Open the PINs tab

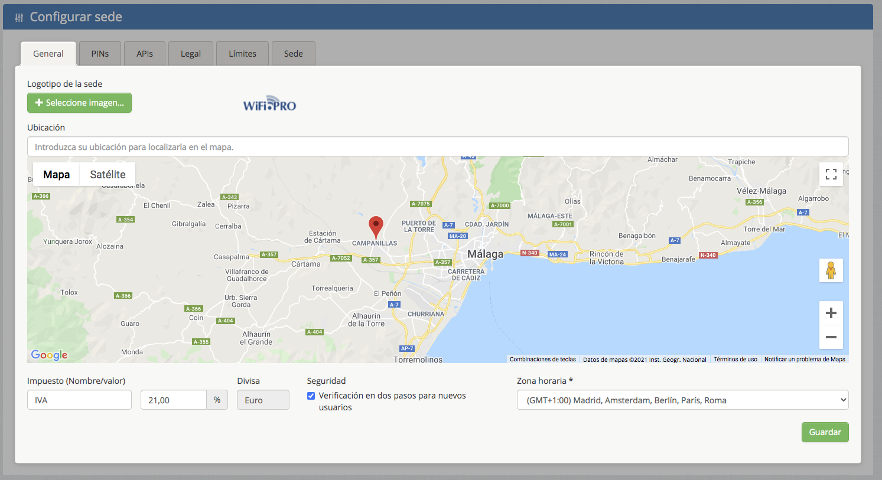(x=100, y=54)
